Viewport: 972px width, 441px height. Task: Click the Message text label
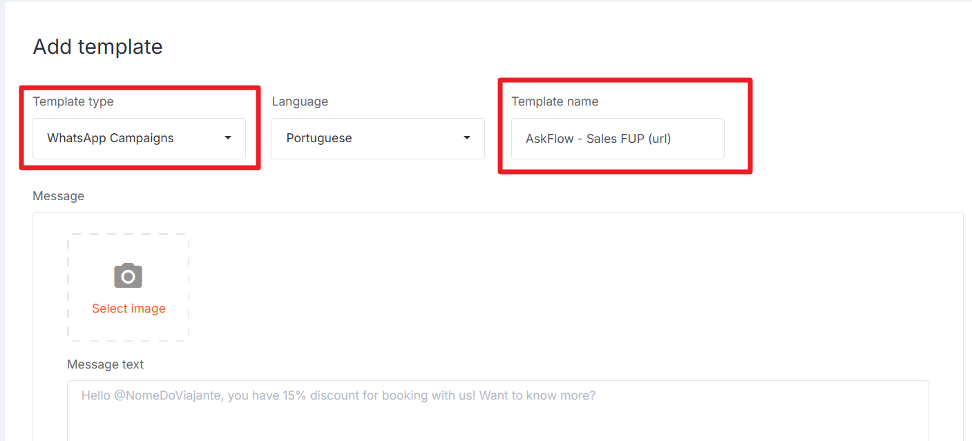pyautogui.click(x=105, y=364)
